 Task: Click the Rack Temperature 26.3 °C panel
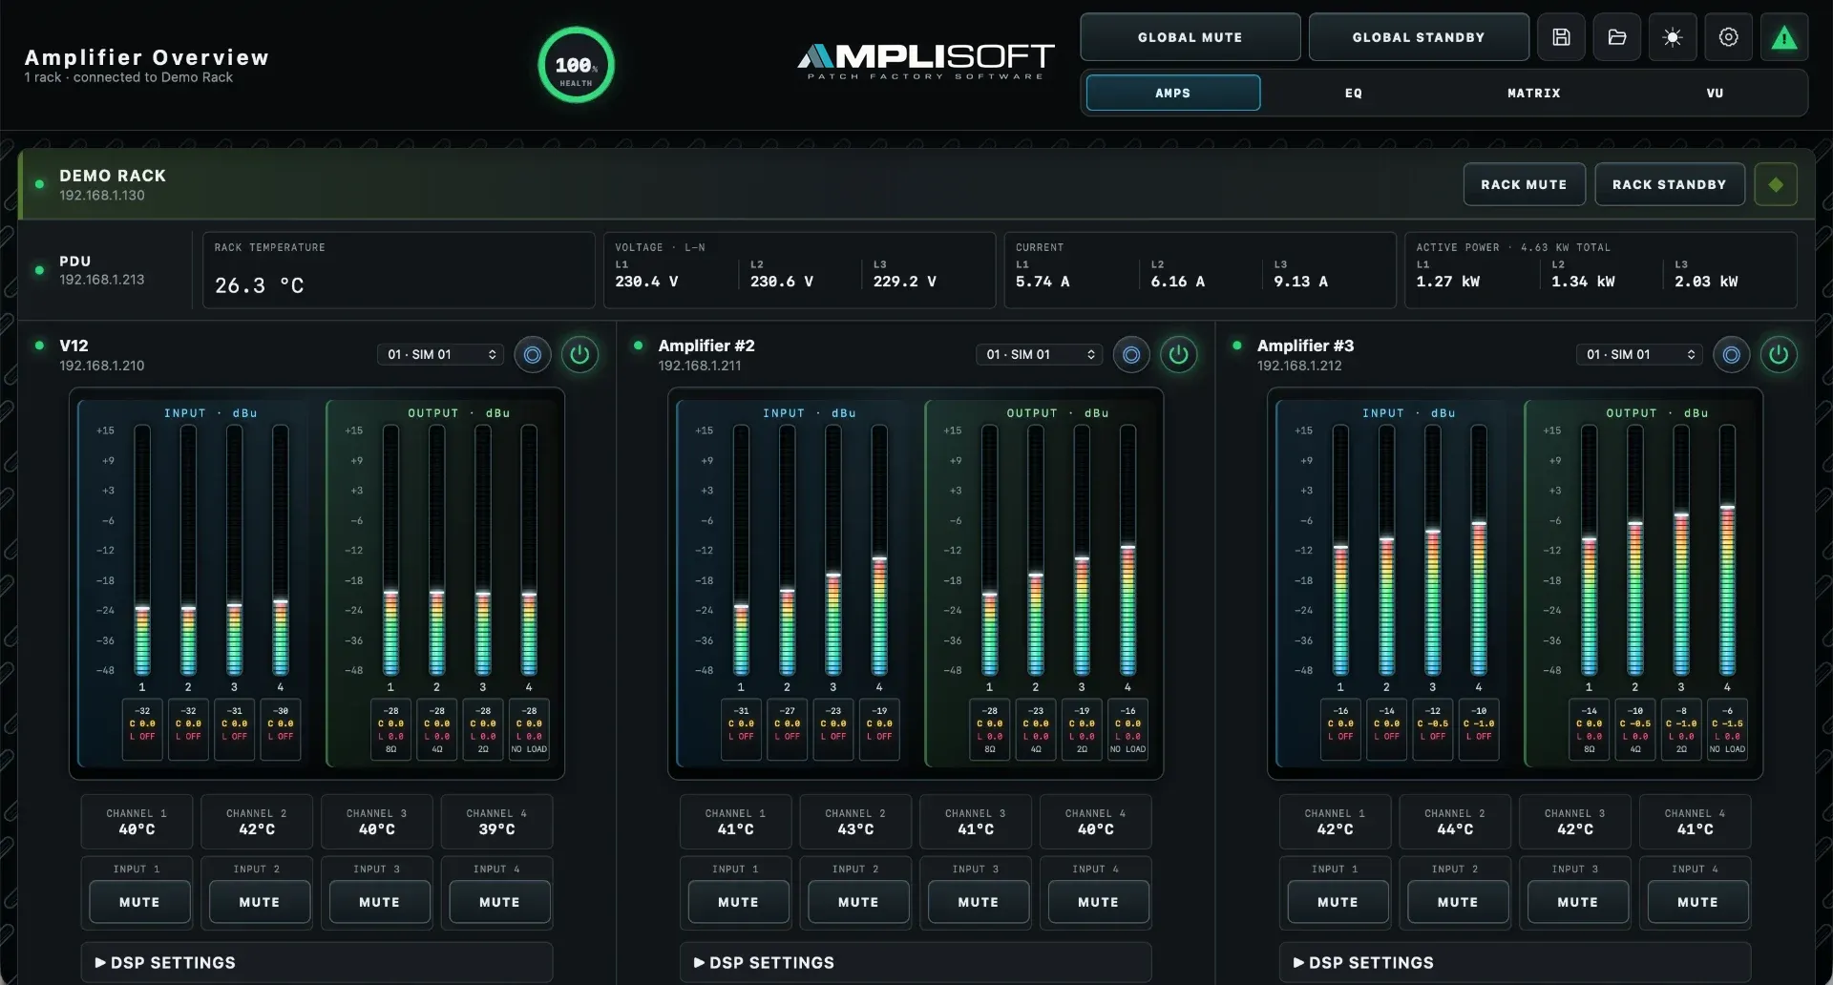pyautogui.click(x=398, y=270)
